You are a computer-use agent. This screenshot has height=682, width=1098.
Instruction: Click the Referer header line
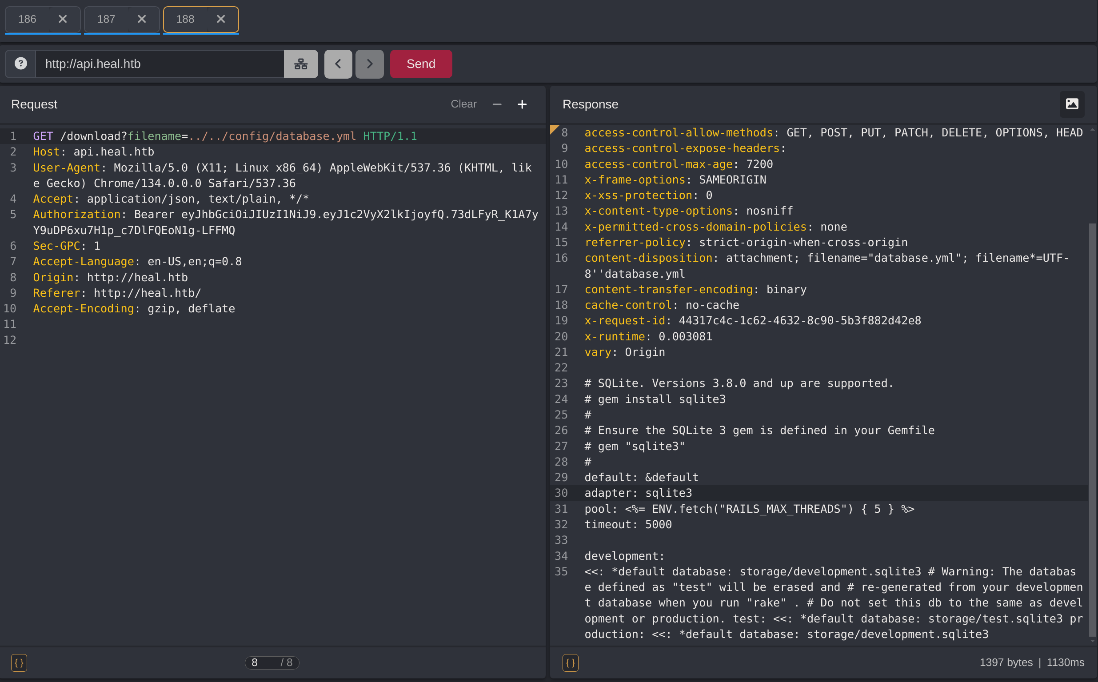click(x=117, y=293)
